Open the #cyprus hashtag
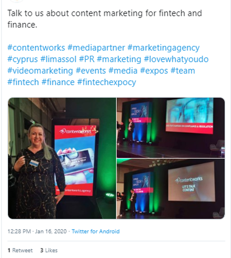Image resolution: width=231 pixels, height=258 pixels. (22, 59)
